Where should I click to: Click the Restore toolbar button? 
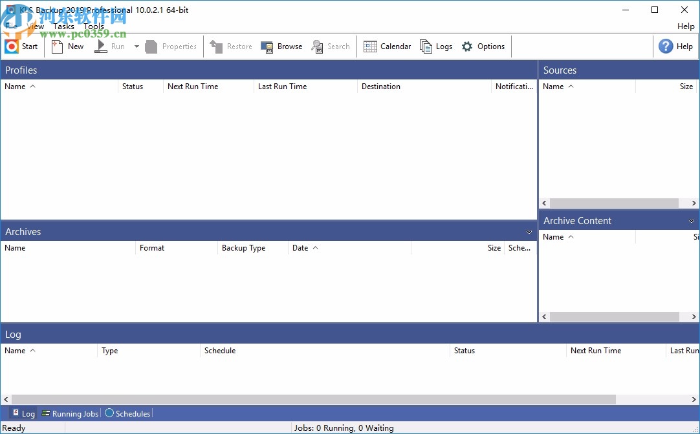(231, 46)
